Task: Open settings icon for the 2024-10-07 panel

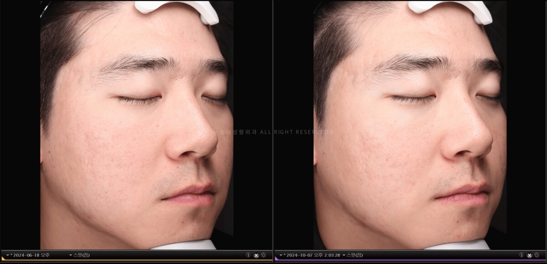Action: click(537, 255)
